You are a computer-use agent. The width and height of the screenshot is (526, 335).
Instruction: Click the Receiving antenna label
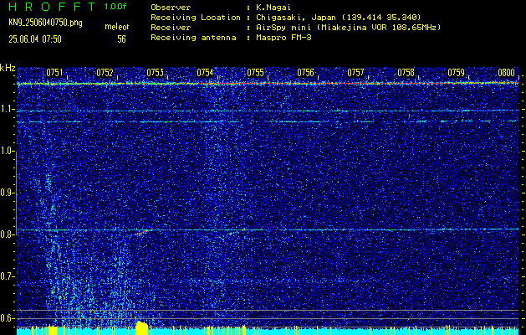pyautogui.click(x=193, y=38)
